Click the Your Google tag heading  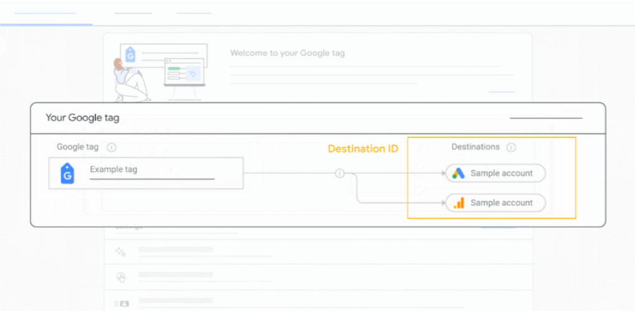click(82, 118)
